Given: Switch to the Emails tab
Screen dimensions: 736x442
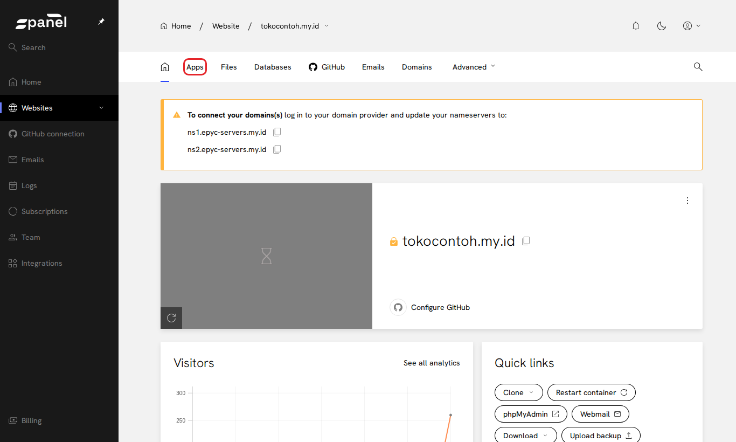Looking at the screenshot, I should pyautogui.click(x=373, y=67).
